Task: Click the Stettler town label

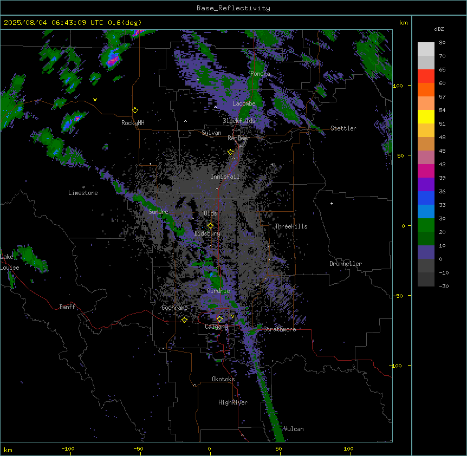Action: point(343,128)
